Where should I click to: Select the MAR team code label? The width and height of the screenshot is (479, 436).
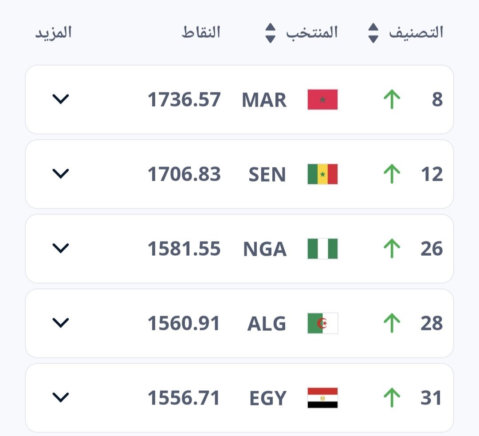(x=264, y=100)
